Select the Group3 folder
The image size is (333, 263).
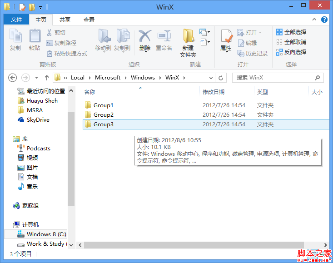[206, 124]
